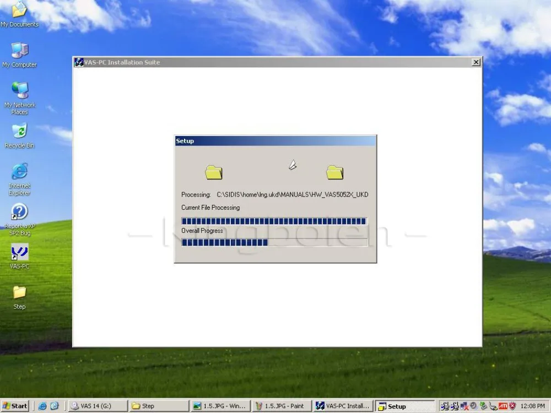Viewport: 551px width, 413px height.
Task: Click the flying paper animation icon
Action: click(x=293, y=165)
